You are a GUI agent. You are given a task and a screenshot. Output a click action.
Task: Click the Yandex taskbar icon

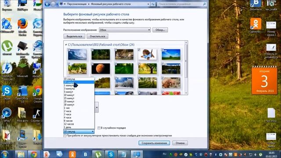pos(47,154)
